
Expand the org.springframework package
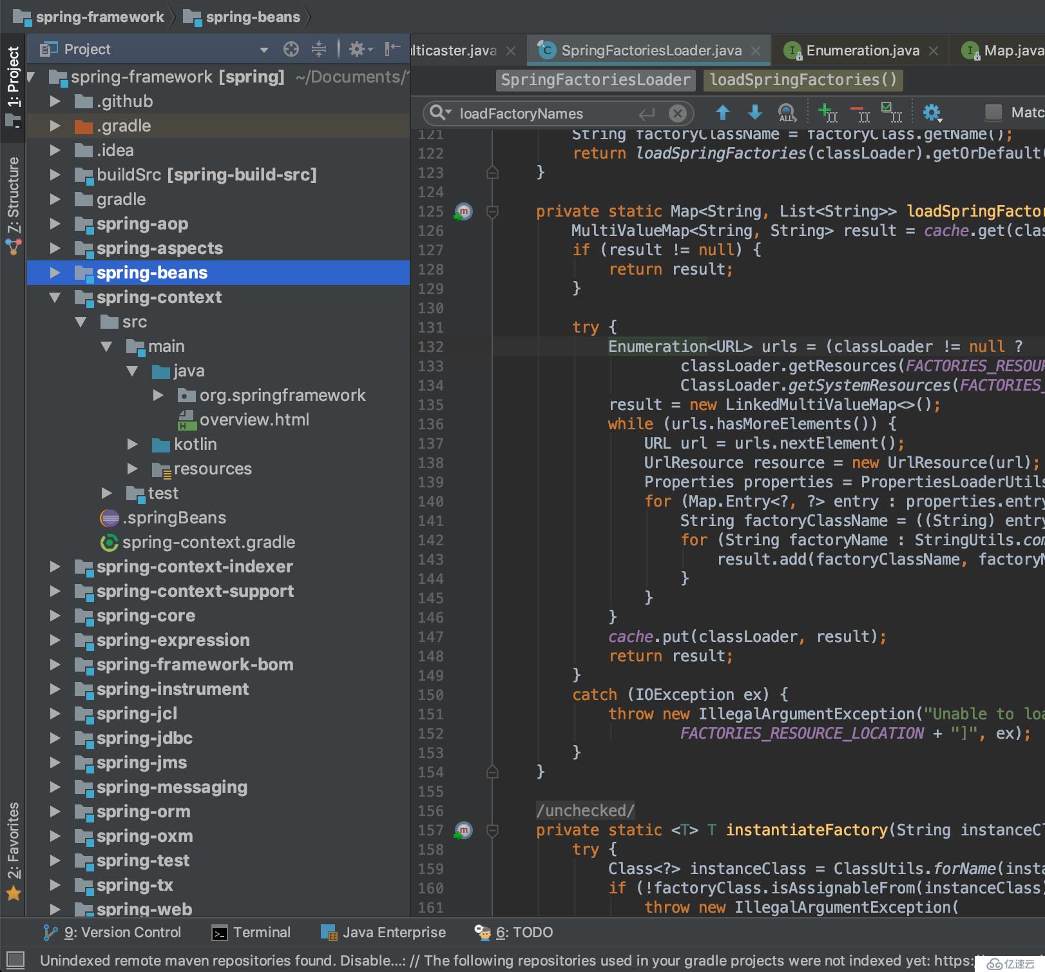tap(158, 395)
